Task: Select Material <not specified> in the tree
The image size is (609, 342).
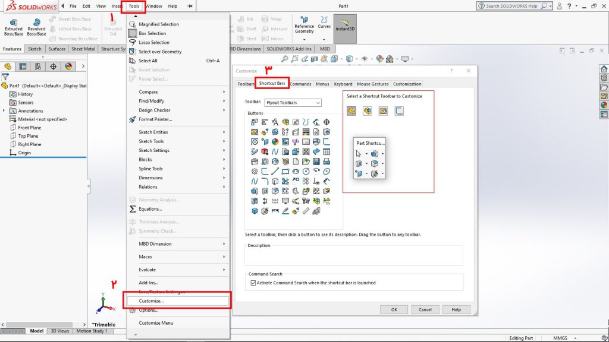Action: (42, 119)
